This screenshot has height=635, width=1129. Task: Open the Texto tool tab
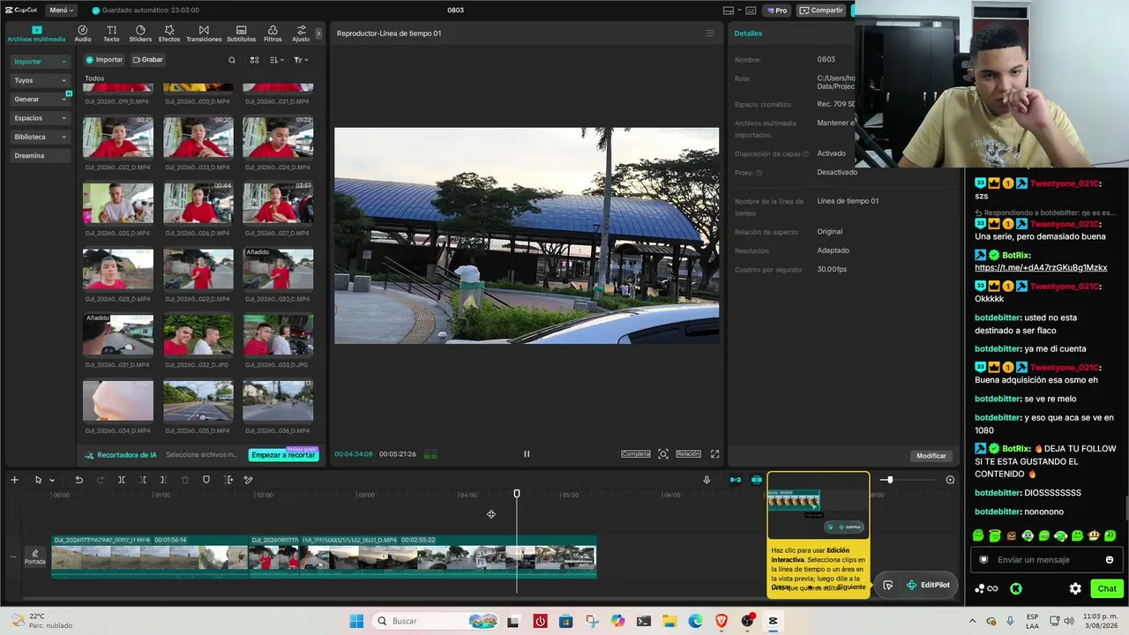point(111,34)
